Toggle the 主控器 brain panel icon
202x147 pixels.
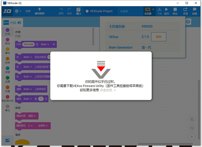point(148,11)
